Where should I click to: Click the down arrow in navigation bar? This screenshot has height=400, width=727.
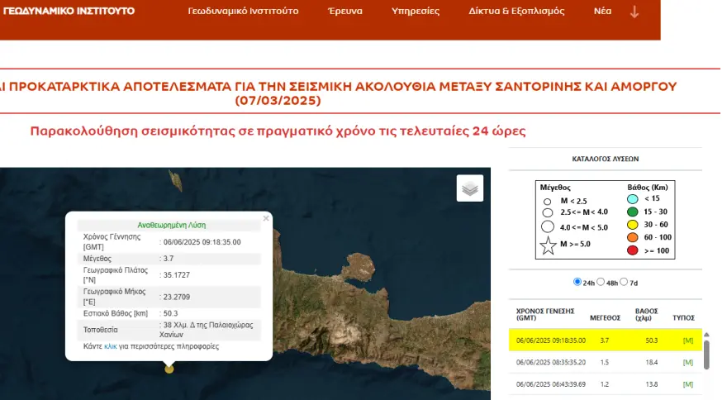[x=634, y=12]
